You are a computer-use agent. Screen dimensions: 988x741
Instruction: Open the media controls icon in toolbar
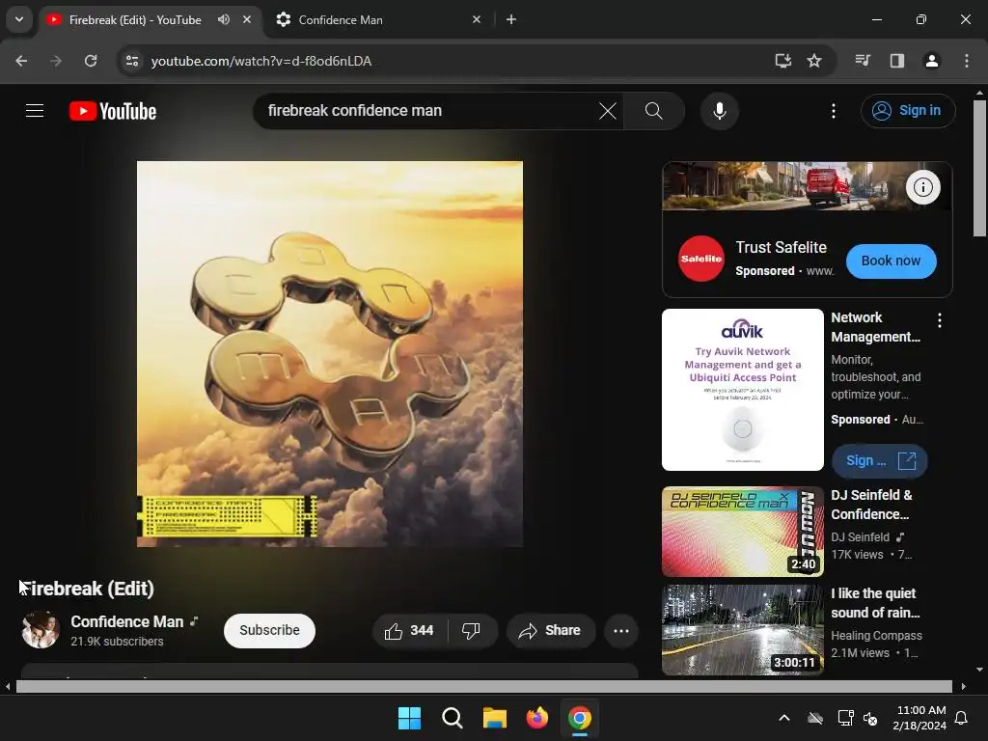click(x=863, y=61)
